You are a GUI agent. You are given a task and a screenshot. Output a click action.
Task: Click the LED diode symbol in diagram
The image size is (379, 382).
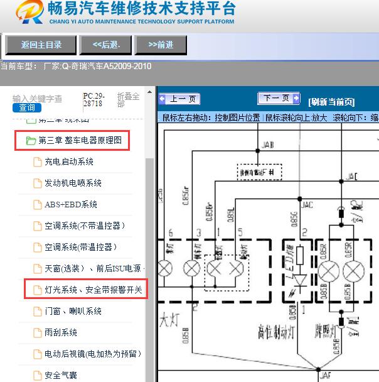coord(301,281)
